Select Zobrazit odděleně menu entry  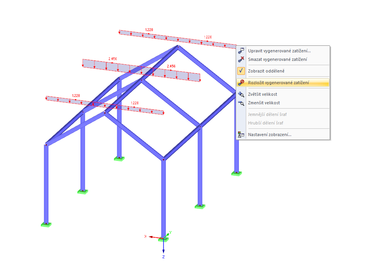[x=283, y=71]
